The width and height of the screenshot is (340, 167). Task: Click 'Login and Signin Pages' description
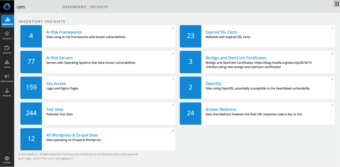pyautogui.click(x=62, y=88)
